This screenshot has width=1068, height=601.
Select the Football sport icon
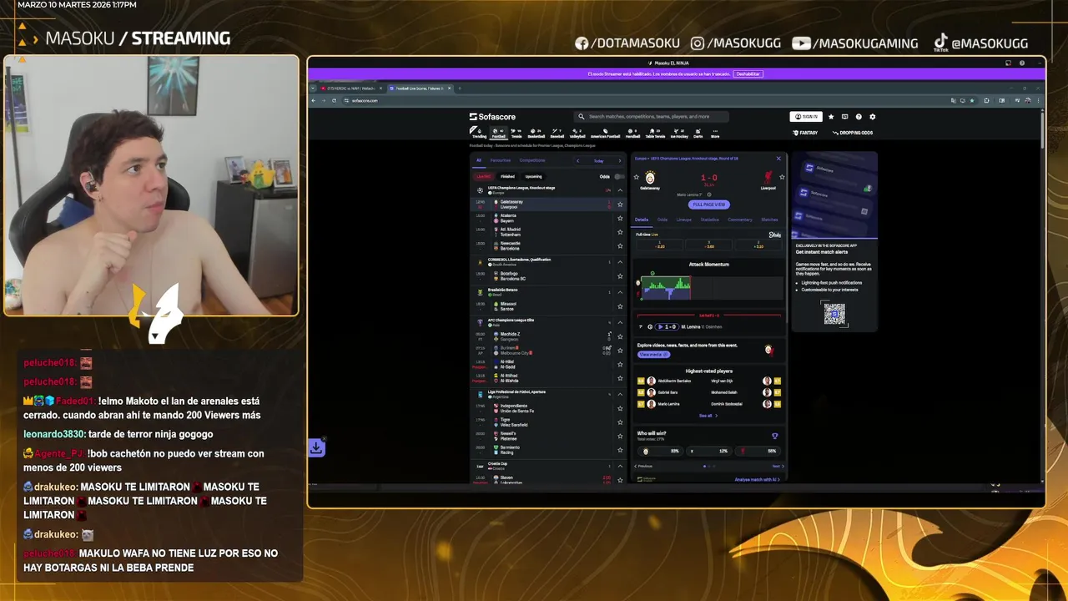pos(498,132)
